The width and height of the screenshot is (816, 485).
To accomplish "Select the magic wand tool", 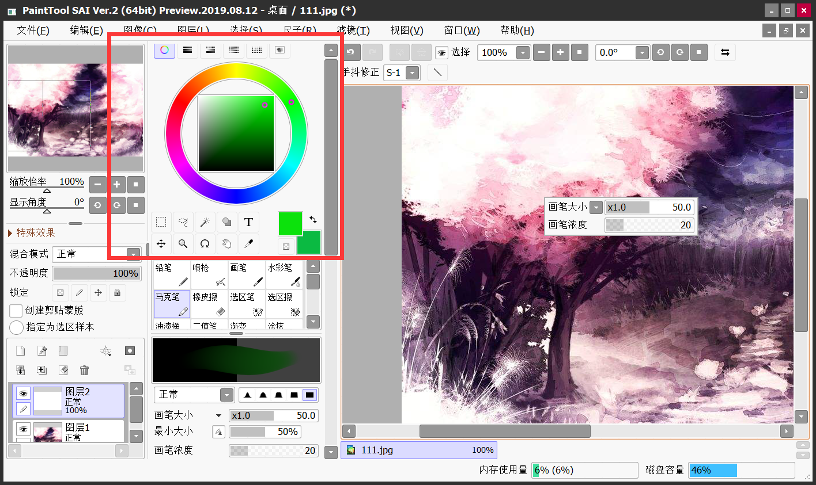I will 205,222.
